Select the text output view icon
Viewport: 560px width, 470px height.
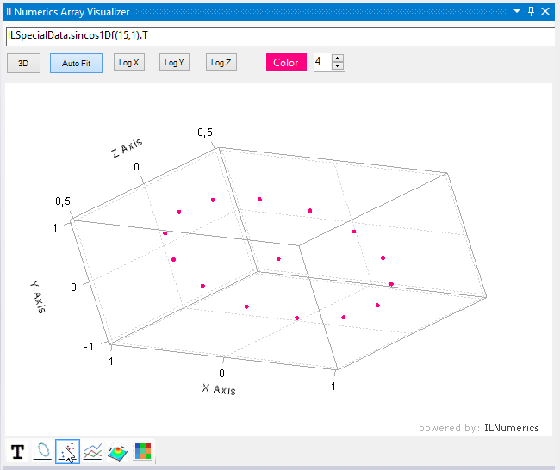click(x=17, y=451)
